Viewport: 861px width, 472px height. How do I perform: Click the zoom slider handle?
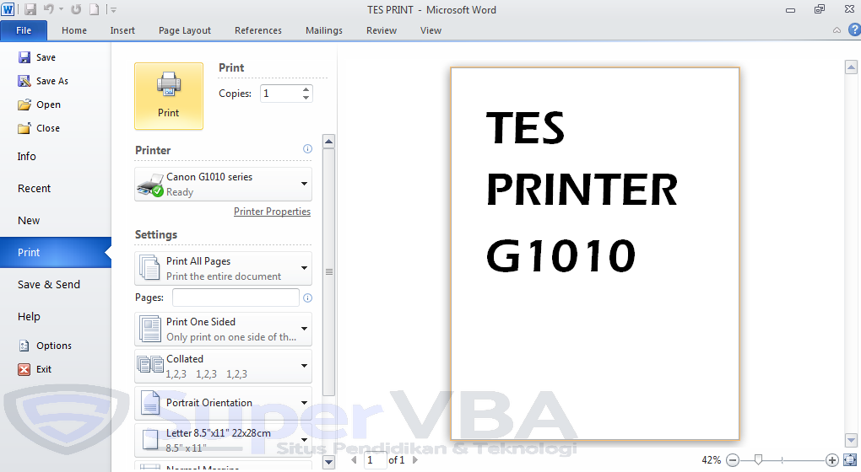(x=758, y=460)
